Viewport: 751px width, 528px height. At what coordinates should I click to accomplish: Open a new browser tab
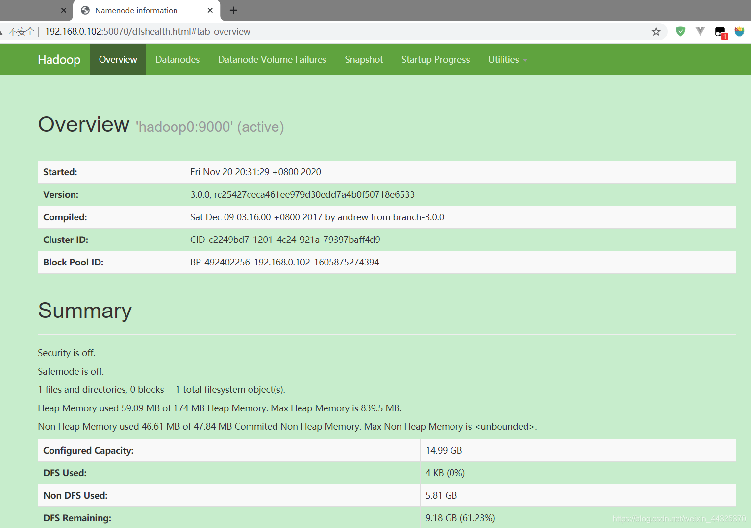tap(233, 10)
